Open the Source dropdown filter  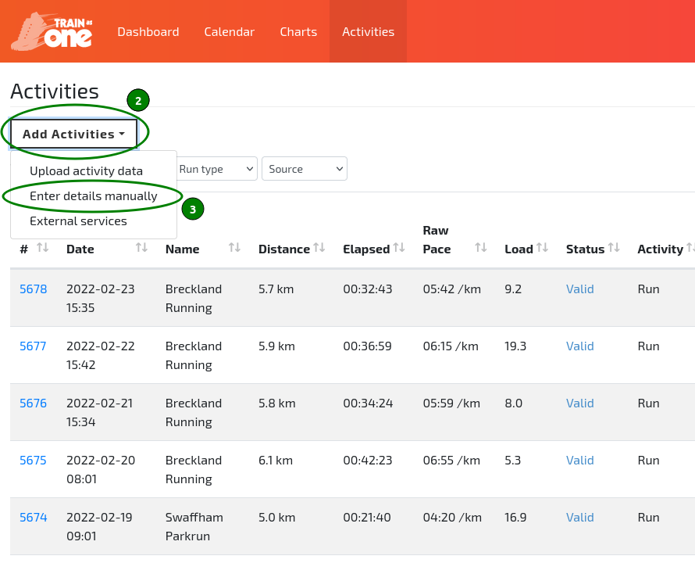[x=304, y=168]
